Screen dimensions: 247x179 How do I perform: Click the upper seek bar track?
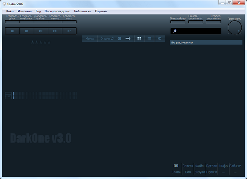(45, 94)
